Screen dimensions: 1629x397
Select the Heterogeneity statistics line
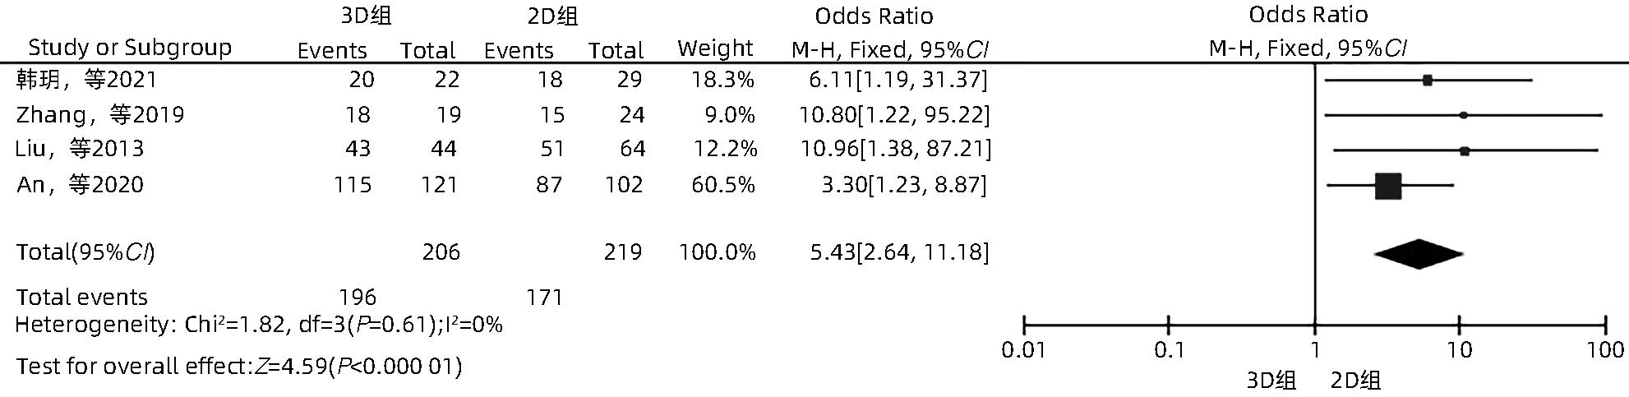coord(259,325)
